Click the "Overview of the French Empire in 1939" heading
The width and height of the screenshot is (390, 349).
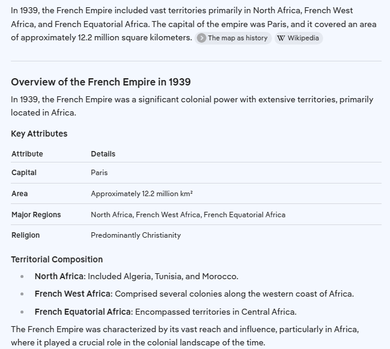click(101, 82)
